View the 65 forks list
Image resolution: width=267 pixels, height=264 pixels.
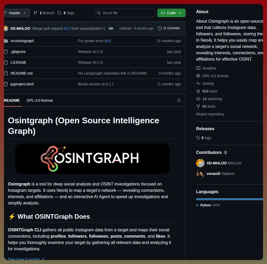point(209,106)
